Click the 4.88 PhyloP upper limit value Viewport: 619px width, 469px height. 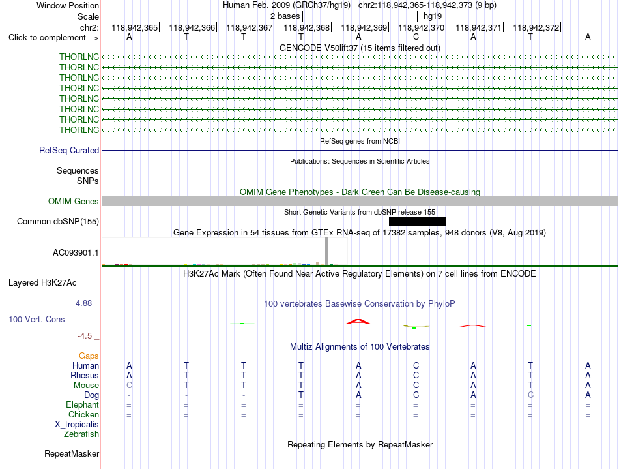point(83,303)
